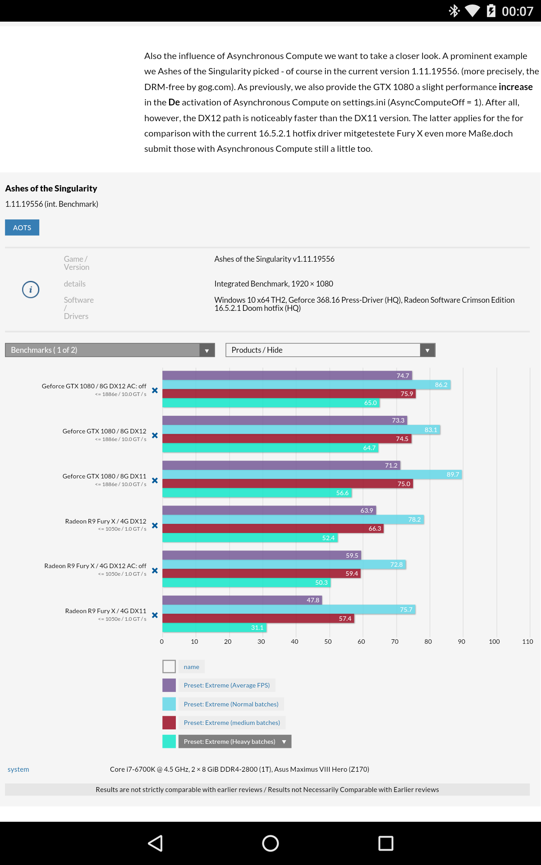Tap the Integrated Benchmark, 1920 × 1080 detail text

[274, 284]
